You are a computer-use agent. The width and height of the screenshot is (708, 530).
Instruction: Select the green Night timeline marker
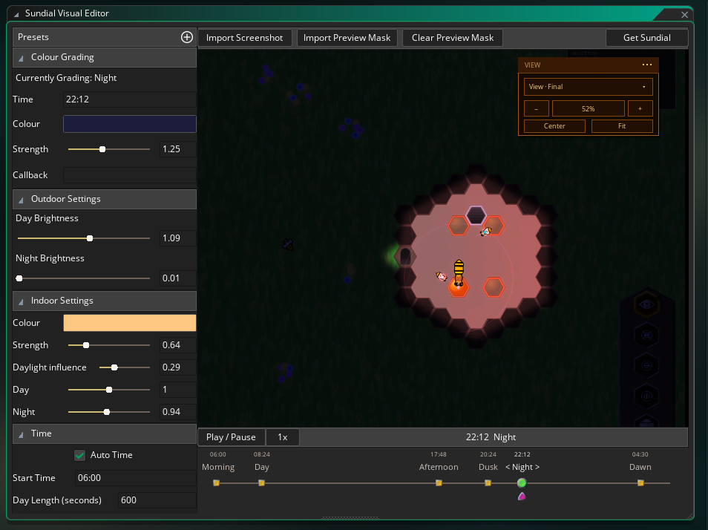pyautogui.click(x=522, y=483)
